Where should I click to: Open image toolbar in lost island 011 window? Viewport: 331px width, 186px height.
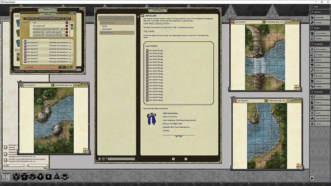(296, 87)
